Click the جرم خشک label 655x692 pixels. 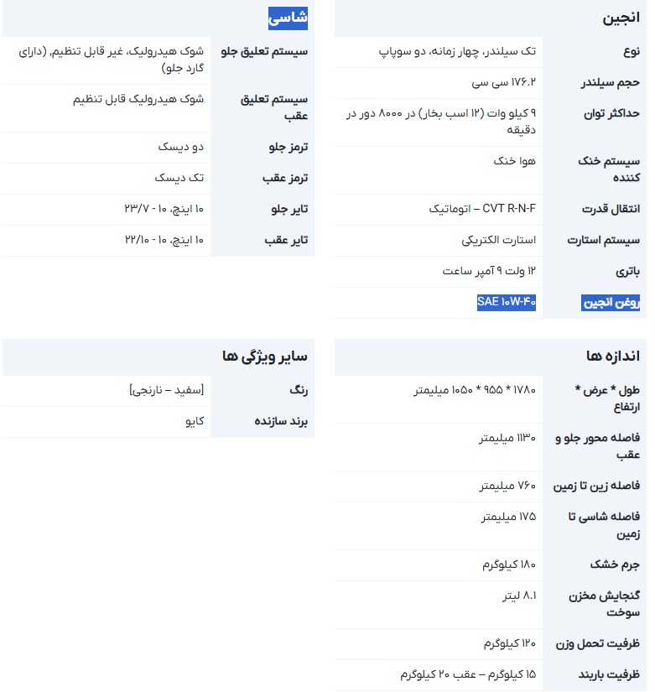click(616, 565)
